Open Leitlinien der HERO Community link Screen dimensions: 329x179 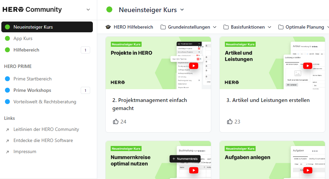(46, 129)
